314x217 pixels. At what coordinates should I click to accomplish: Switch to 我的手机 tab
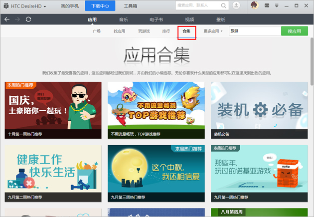click(x=70, y=6)
